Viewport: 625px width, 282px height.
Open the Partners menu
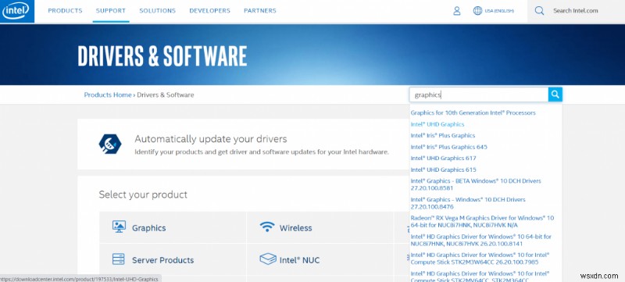coord(260,11)
